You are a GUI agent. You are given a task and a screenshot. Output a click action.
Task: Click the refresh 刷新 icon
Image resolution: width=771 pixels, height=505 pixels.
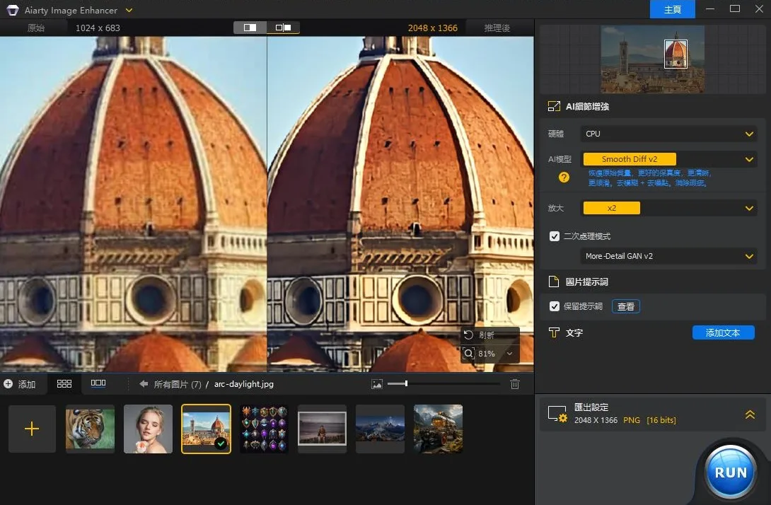(468, 335)
